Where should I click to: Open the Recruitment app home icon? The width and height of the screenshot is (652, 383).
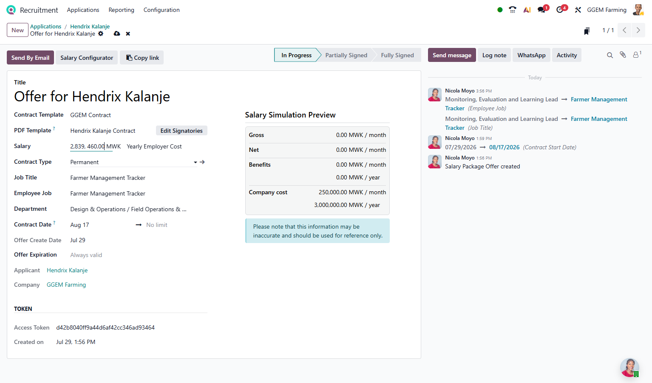(x=11, y=10)
